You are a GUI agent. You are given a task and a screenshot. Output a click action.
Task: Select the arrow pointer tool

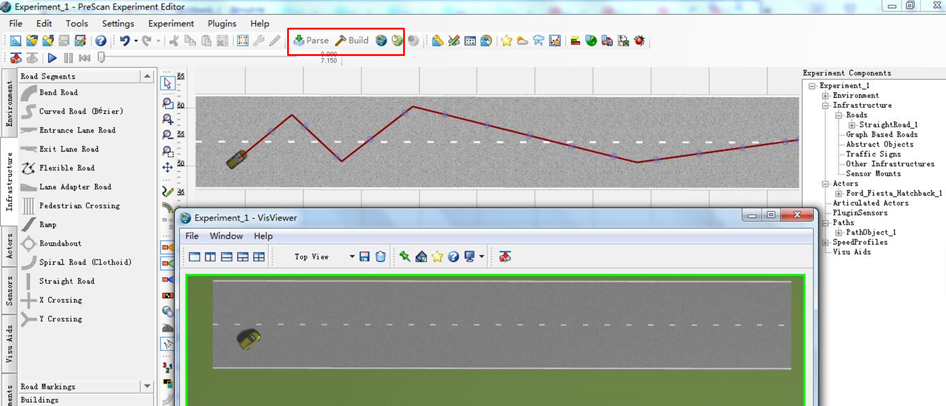(168, 84)
